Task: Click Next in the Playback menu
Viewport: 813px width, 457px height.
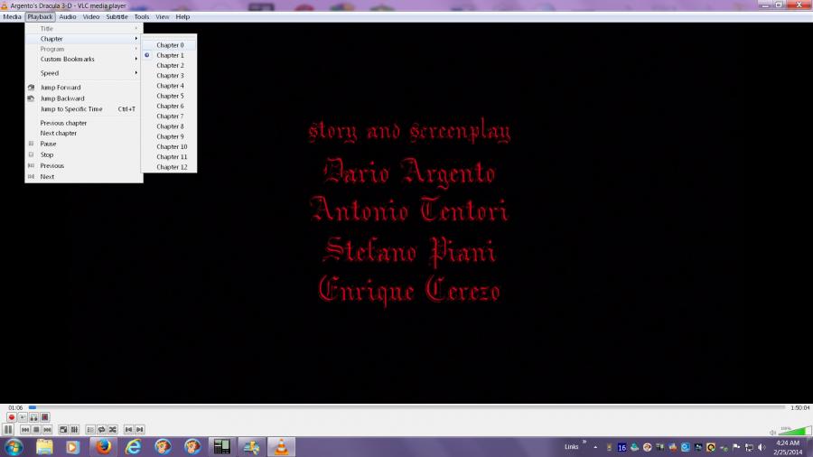Action: (83, 177)
